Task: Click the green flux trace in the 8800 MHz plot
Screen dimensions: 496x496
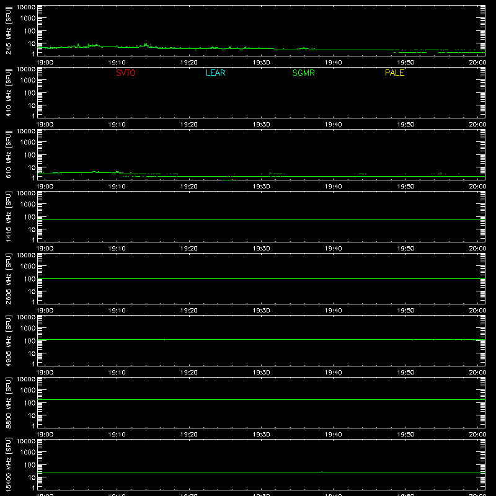Action: (x=261, y=399)
